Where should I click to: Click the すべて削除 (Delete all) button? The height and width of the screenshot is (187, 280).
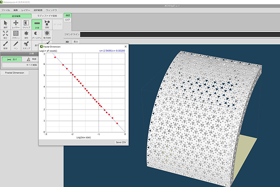click(20, 65)
